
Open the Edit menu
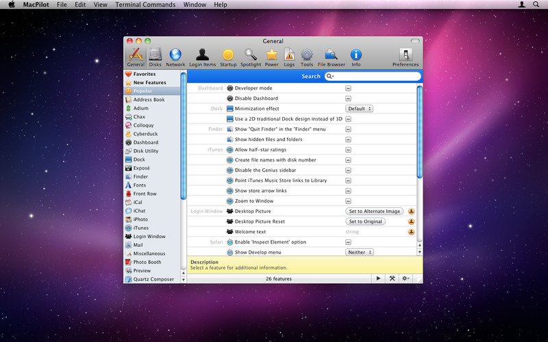click(80, 5)
